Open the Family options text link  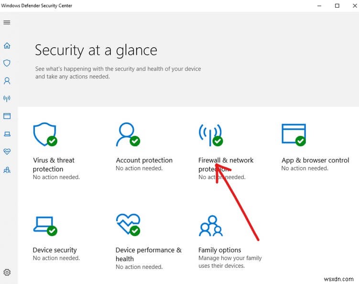click(219, 250)
